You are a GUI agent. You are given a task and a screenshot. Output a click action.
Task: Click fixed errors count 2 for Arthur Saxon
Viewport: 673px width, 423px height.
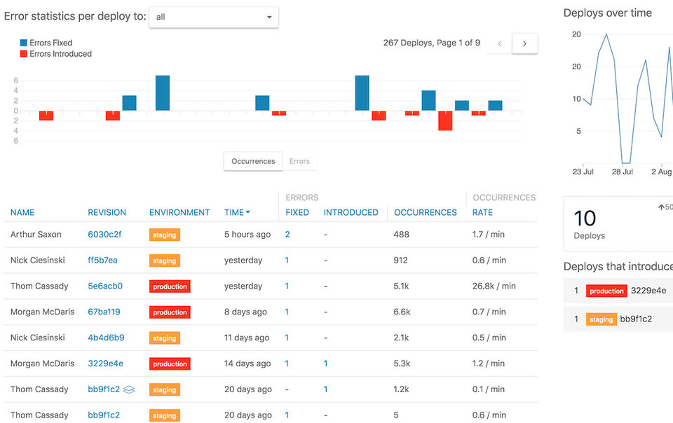pyautogui.click(x=287, y=235)
